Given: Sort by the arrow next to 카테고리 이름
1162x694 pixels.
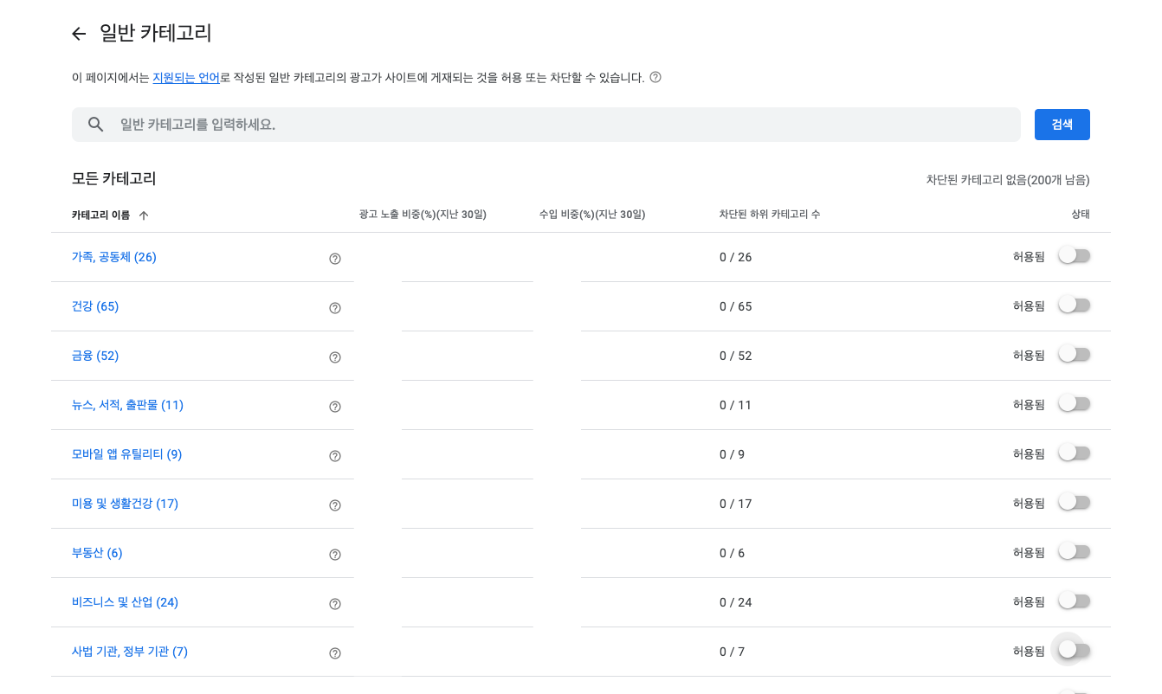Looking at the screenshot, I should (144, 215).
